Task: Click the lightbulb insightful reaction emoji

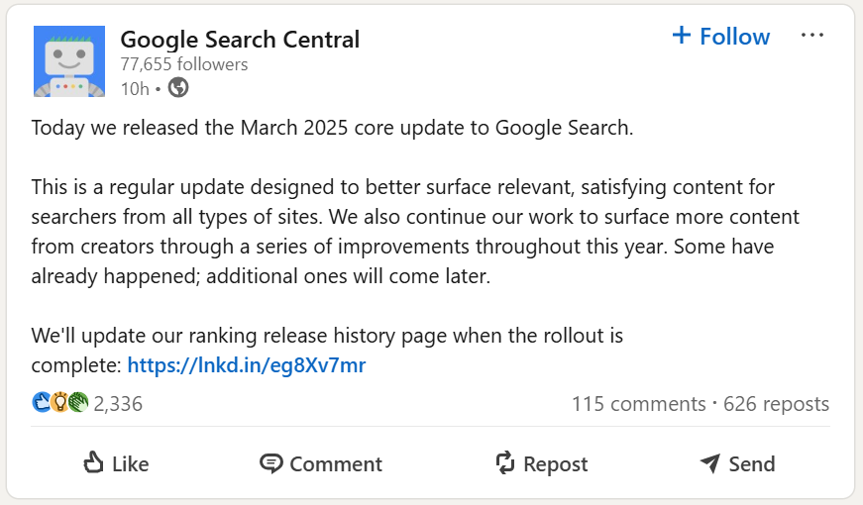Action: pos(59,403)
